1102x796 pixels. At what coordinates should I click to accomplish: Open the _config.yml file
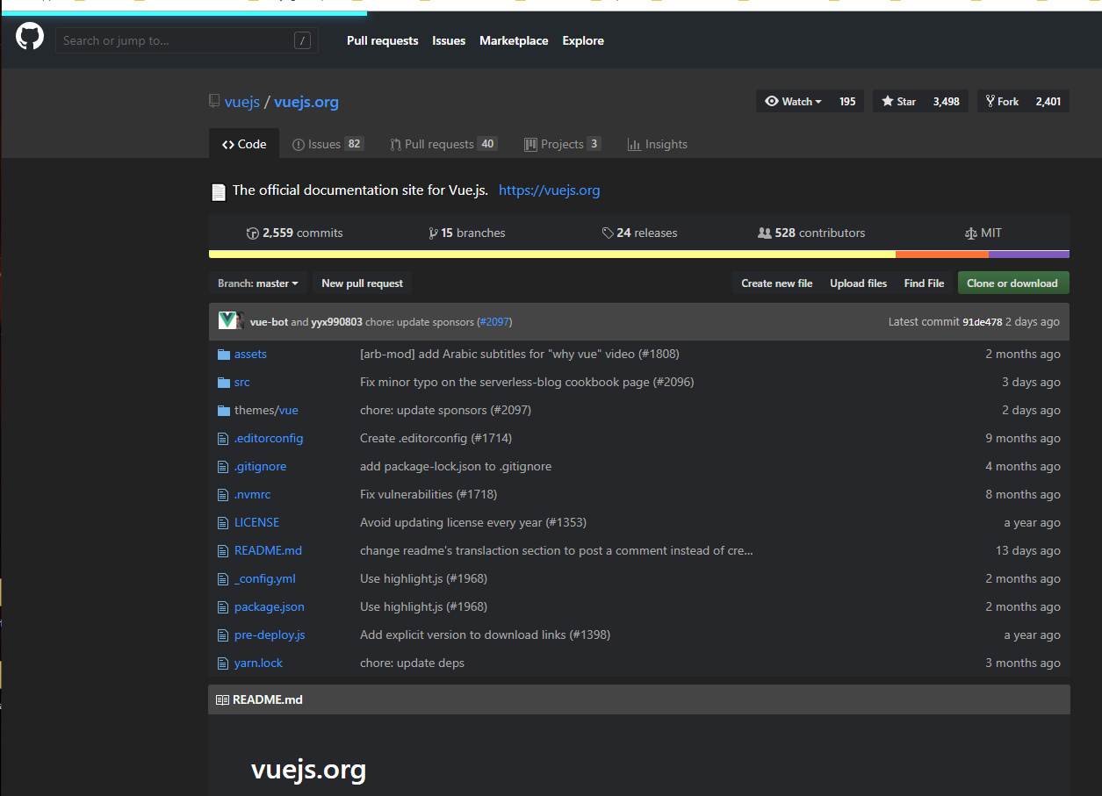(265, 579)
